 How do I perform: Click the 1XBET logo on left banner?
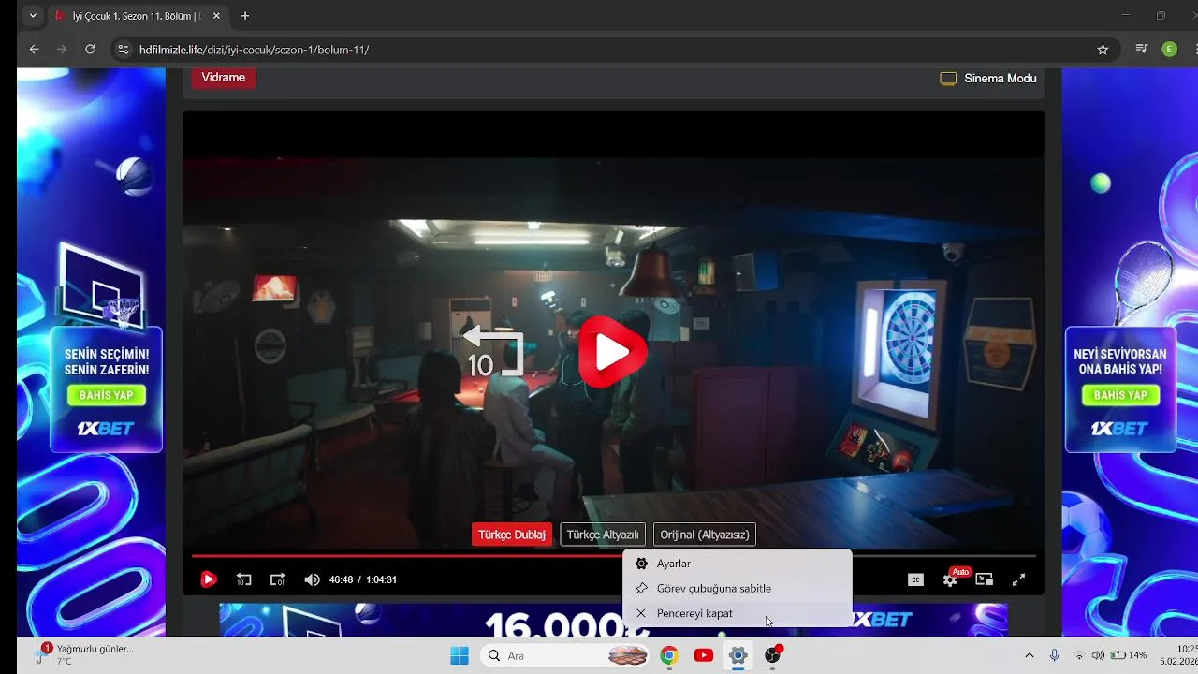point(106,429)
